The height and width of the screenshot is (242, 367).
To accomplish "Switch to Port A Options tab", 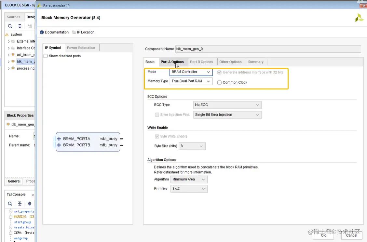I will click(x=172, y=62).
